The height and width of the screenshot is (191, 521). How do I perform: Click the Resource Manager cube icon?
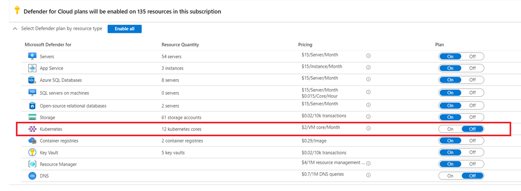(x=32, y=164)
